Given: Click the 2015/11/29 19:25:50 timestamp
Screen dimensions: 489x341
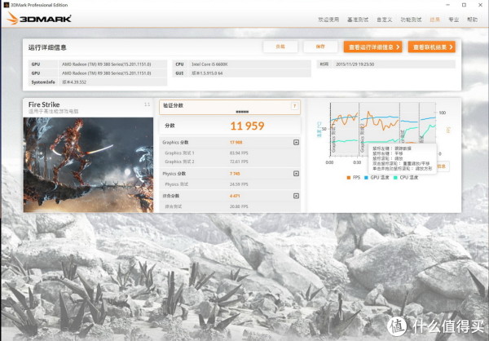Looking at the screenshot, I should pos(355,64).
